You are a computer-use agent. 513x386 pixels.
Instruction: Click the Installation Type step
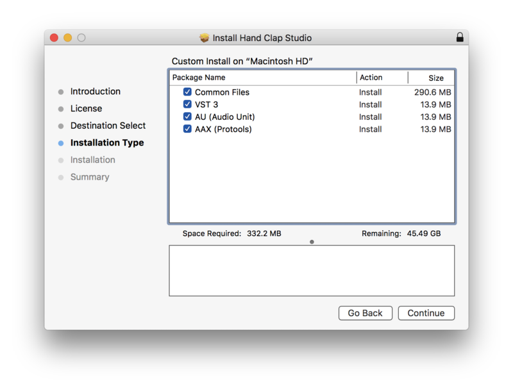(106, 143)
